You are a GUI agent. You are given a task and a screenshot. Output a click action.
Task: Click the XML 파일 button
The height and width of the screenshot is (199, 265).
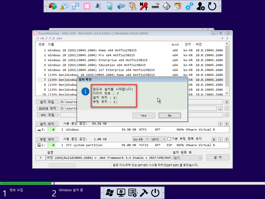coord(48,115)
